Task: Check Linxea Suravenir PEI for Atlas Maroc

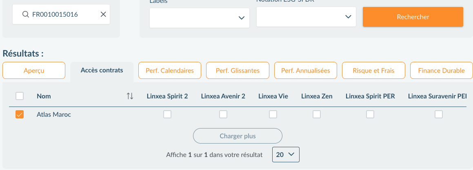Action: pyautogui.click(x=439, y=115)
